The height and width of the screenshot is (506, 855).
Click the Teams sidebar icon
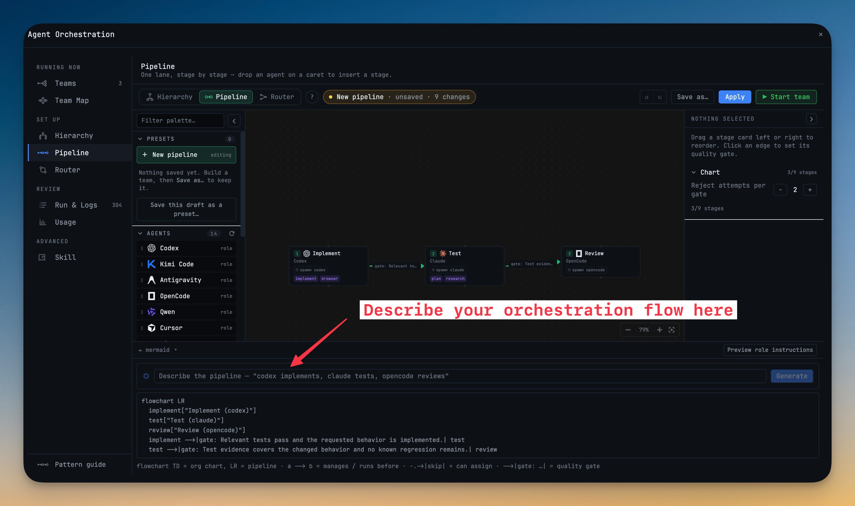pos(42,83)
